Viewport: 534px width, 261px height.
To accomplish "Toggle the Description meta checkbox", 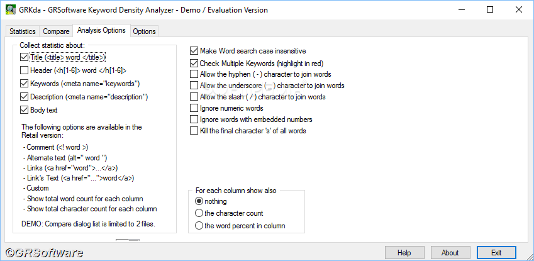I will click(x=24, y=97).
